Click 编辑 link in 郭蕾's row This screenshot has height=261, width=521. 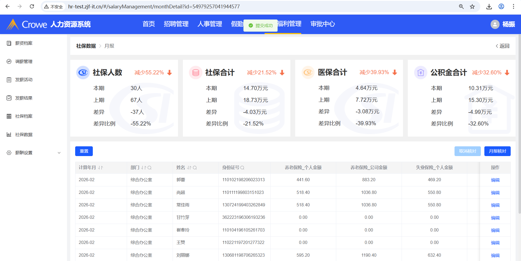[495, 180]
